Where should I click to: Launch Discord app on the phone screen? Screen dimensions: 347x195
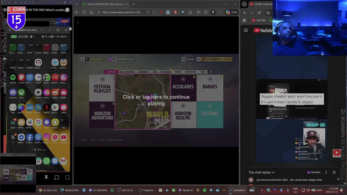point(13,93)
